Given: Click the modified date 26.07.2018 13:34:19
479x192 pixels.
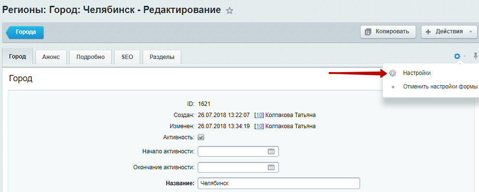Looking at the screenshot, I should (x=224, y=126).
